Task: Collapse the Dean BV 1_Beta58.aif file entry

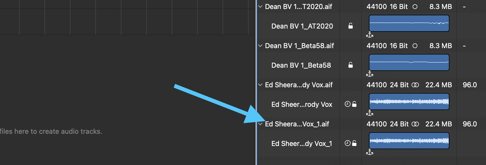Action: (x=260, y=46)
